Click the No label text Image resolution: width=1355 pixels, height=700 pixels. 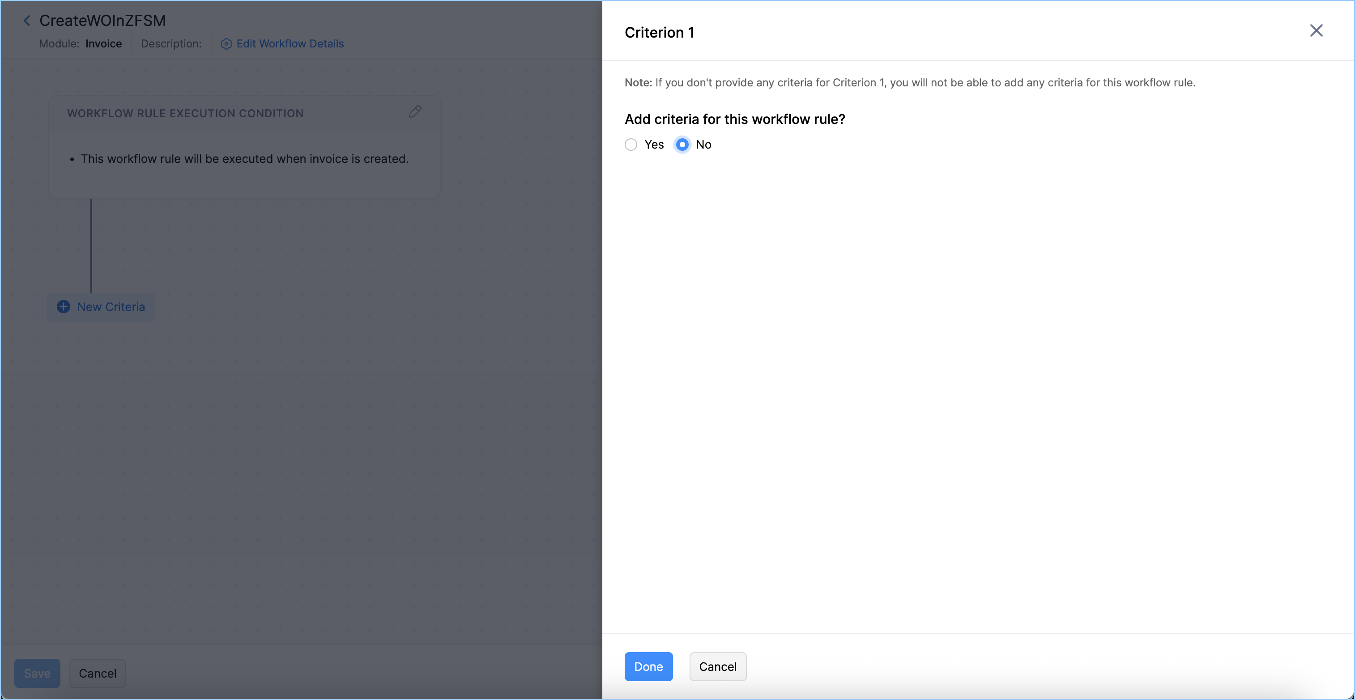(703, 145)
